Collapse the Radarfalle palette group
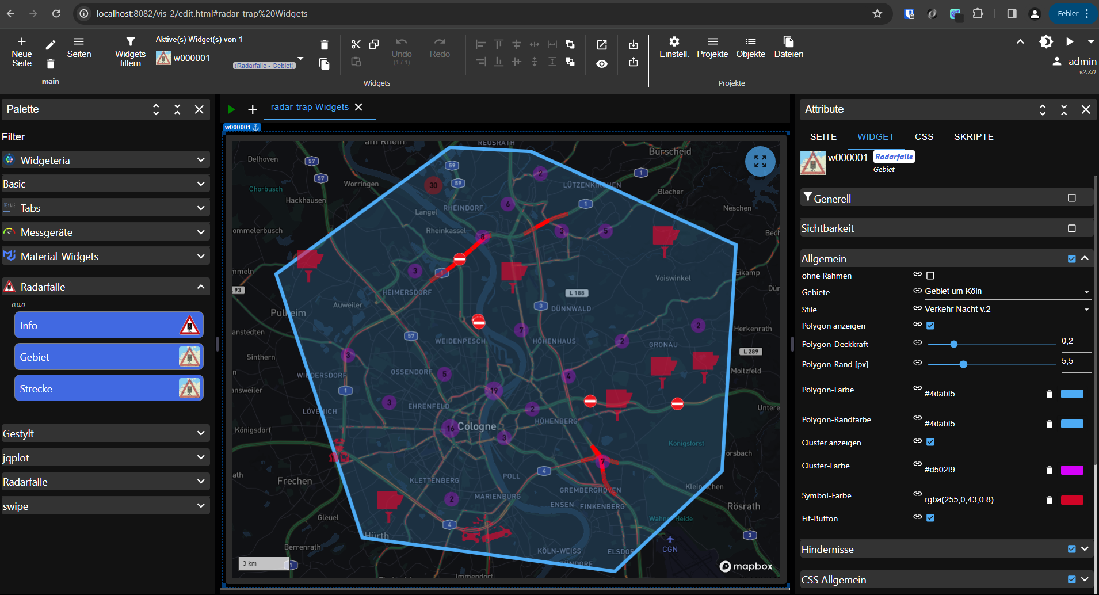Viewport: 1099px width, 595px height. pyautogui.click(x=105, y=287)
